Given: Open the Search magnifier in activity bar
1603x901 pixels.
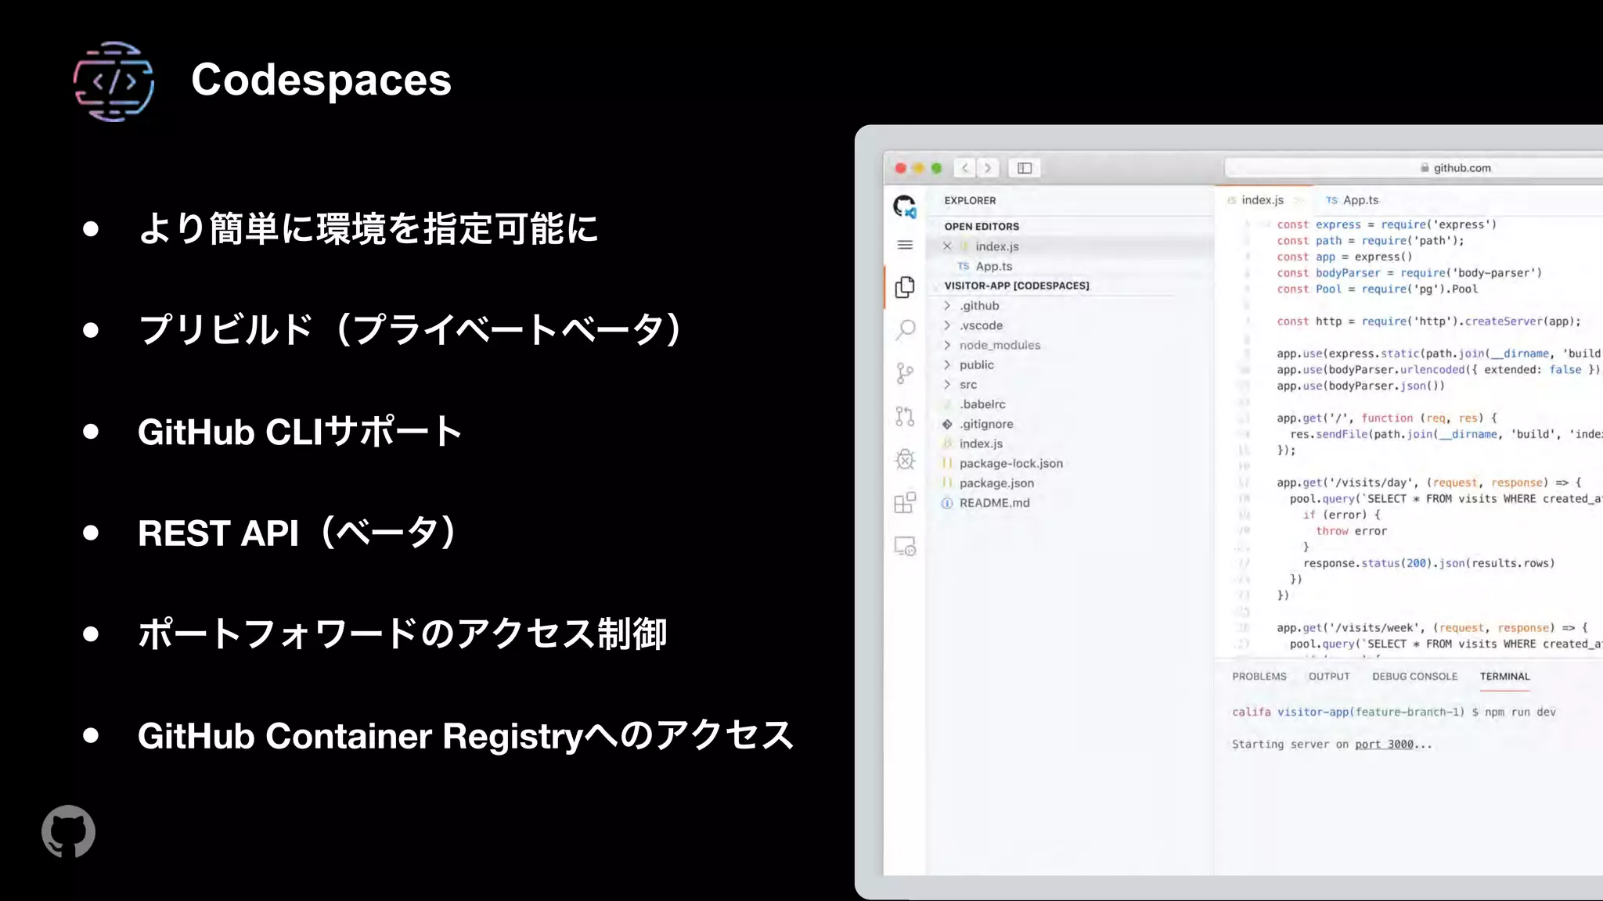Looking at the screenshot, I should click(x=905, y=329).
